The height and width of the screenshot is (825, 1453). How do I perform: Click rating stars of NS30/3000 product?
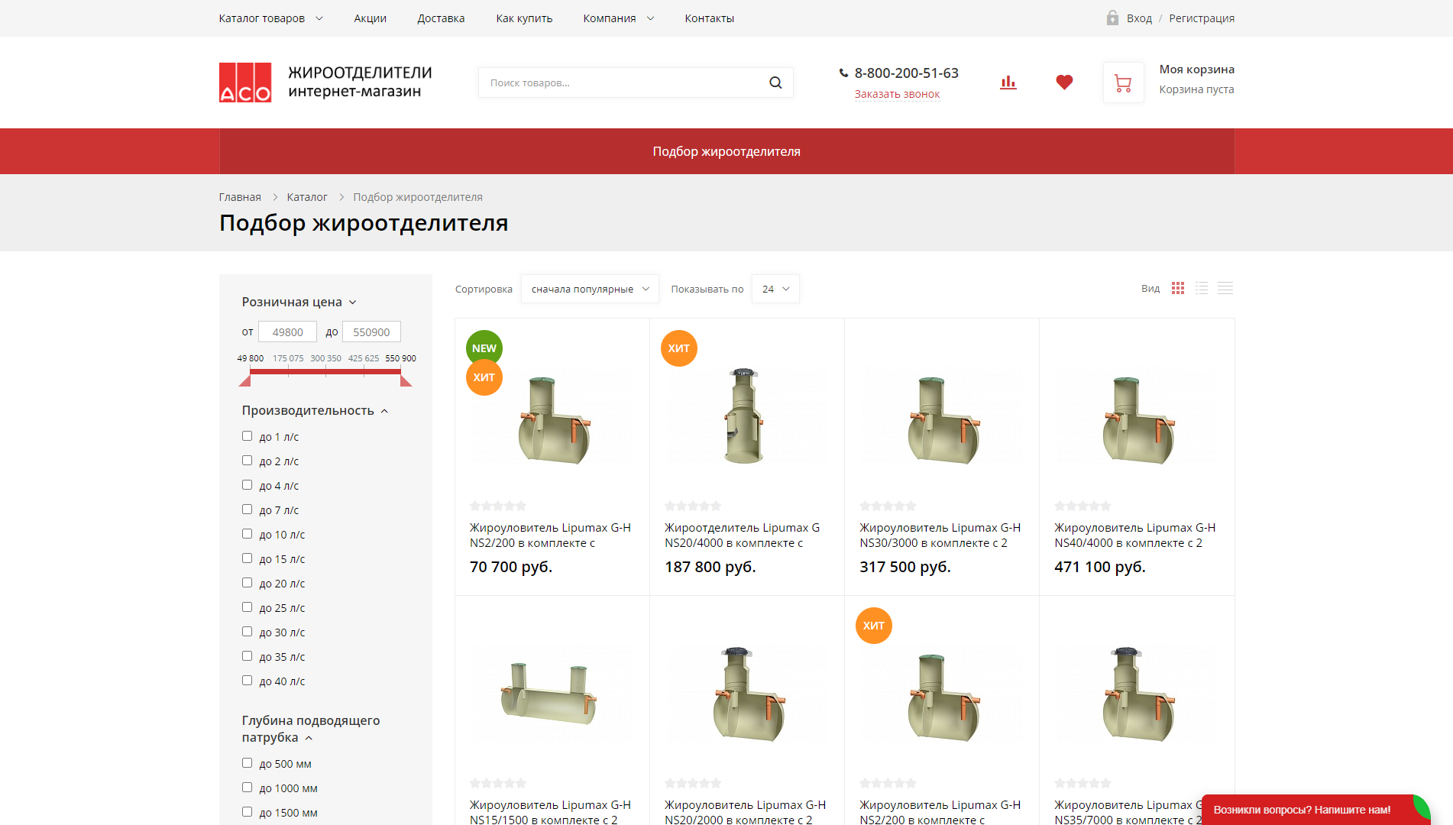pos(888,506)
